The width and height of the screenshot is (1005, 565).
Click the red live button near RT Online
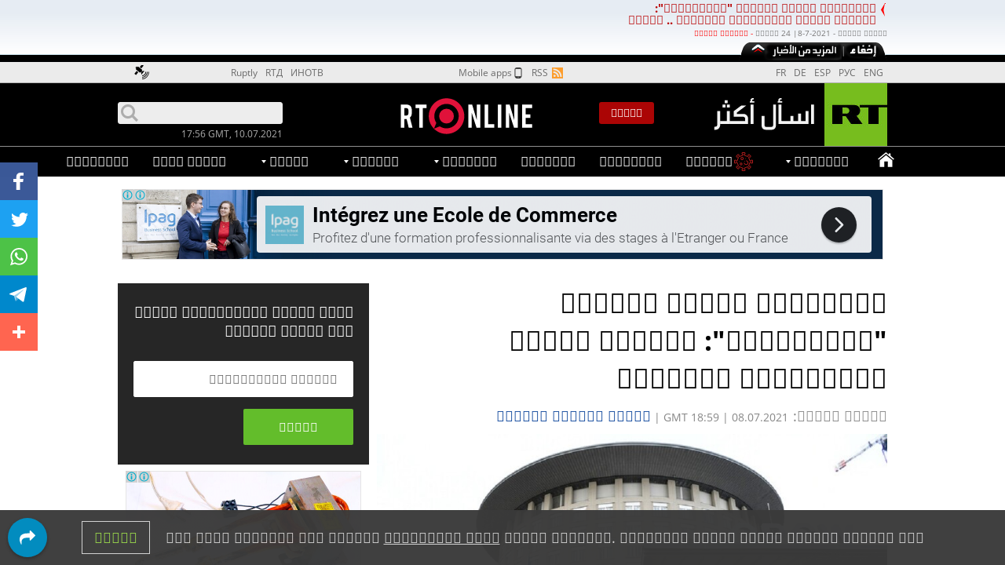(626, 113)
